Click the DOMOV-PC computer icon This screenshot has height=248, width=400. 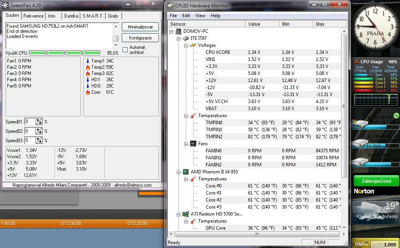pos(178,31)
